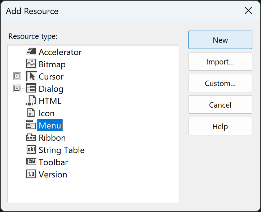Select Menu in resource type list

[x=50, y=125]
